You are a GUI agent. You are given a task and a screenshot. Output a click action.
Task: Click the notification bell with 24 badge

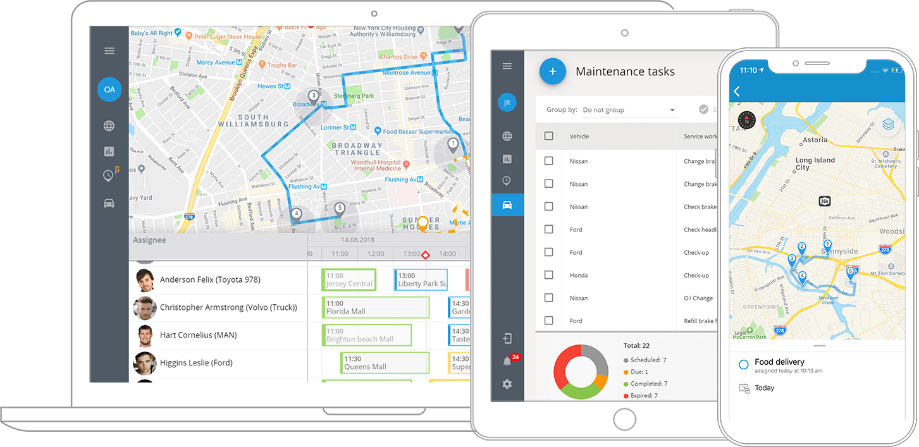click(507, 362)
